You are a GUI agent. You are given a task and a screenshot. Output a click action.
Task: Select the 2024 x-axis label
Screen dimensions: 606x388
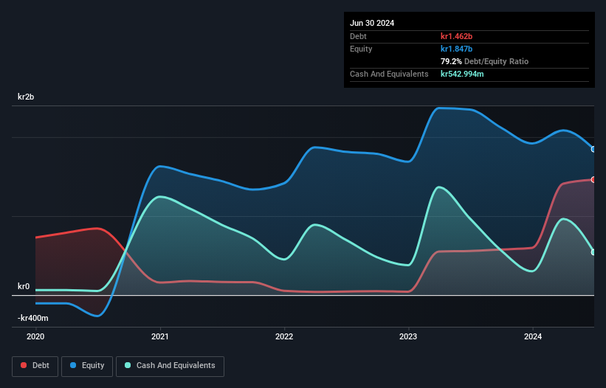pyautogui.click(x=533, y=336)
